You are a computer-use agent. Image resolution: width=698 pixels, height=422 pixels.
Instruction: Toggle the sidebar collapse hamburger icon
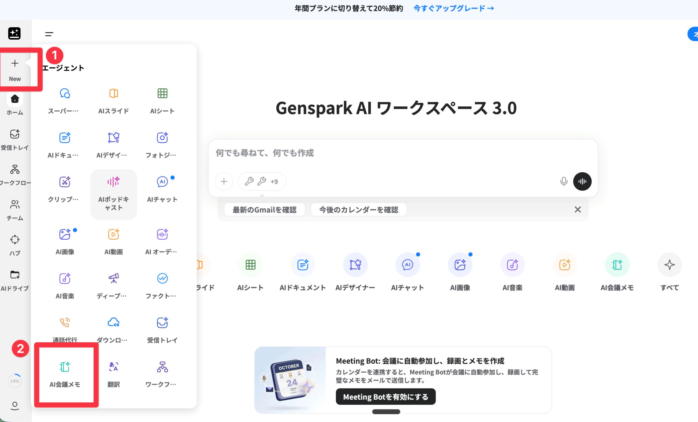[49, 34]
